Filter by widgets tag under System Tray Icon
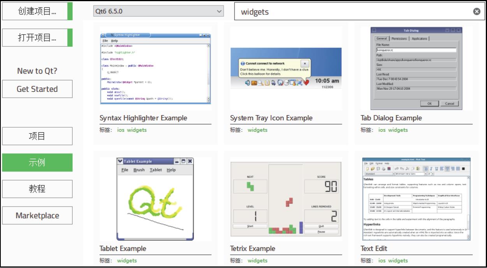This screenshot has height=268, width=487. [258, 130]
